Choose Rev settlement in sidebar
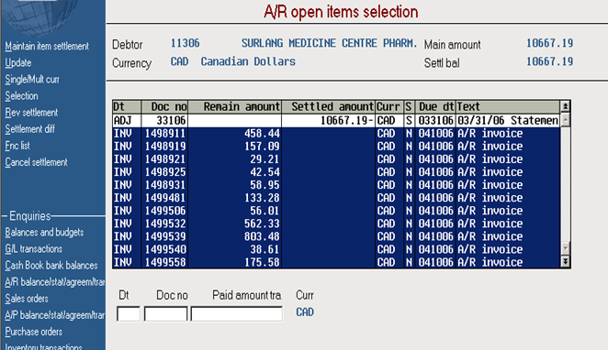 pyautogui.click(x=31, y=113)
